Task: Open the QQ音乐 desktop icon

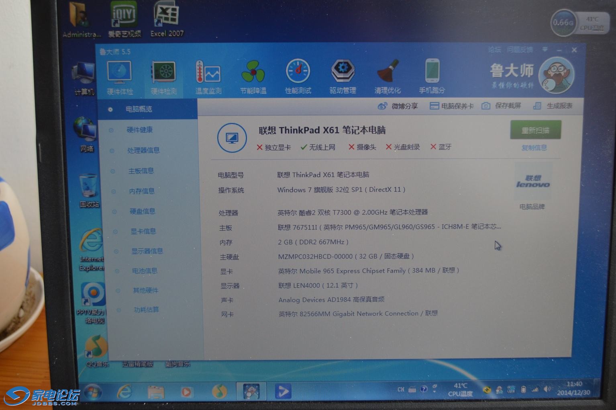Action: tap(97, 351)
